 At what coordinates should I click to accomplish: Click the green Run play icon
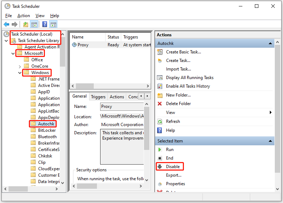(160, 150)
